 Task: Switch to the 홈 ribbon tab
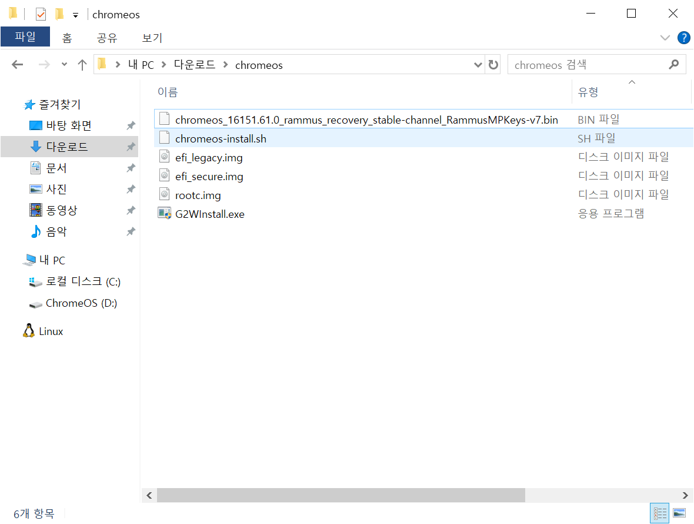(x=67, y=38)
